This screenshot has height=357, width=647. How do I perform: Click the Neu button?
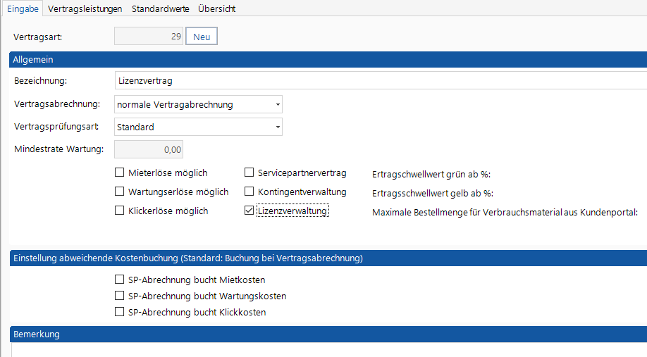(x=201, y=36)
